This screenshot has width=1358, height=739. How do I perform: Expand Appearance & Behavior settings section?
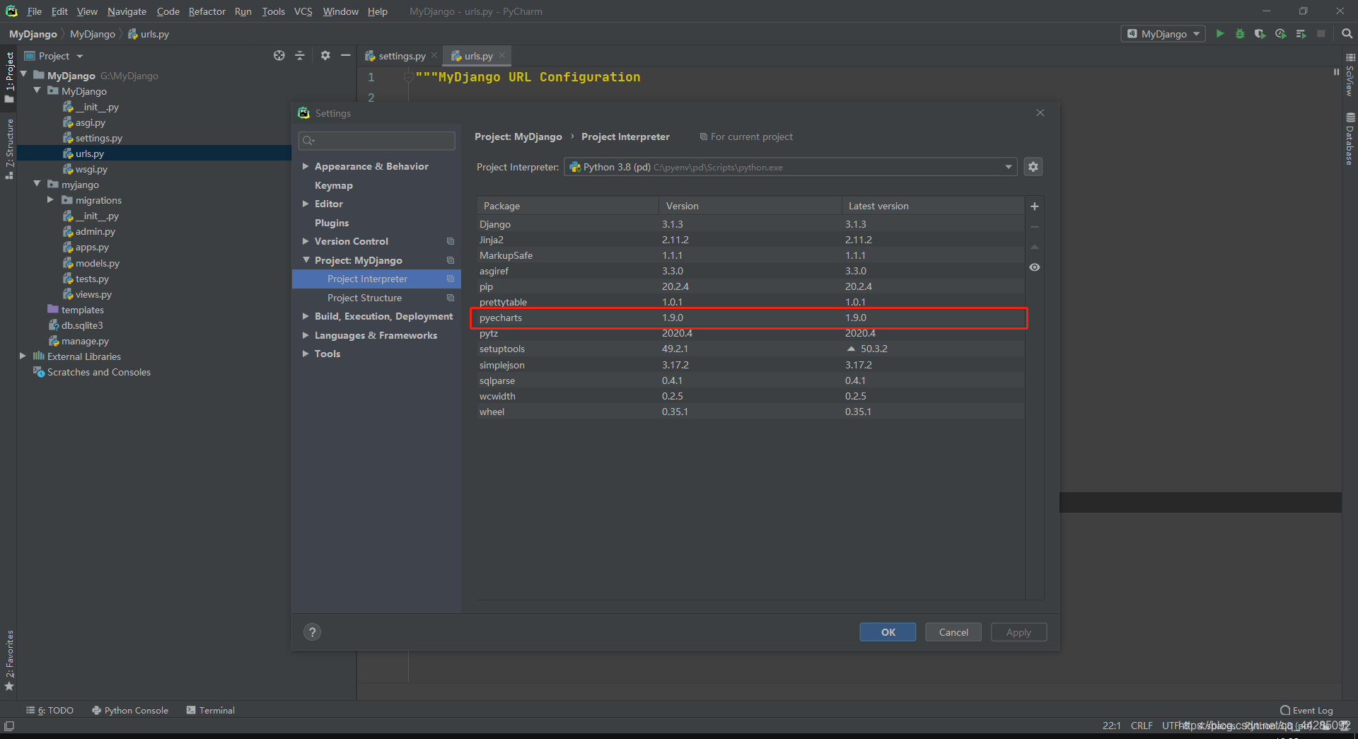click(306, 166)
